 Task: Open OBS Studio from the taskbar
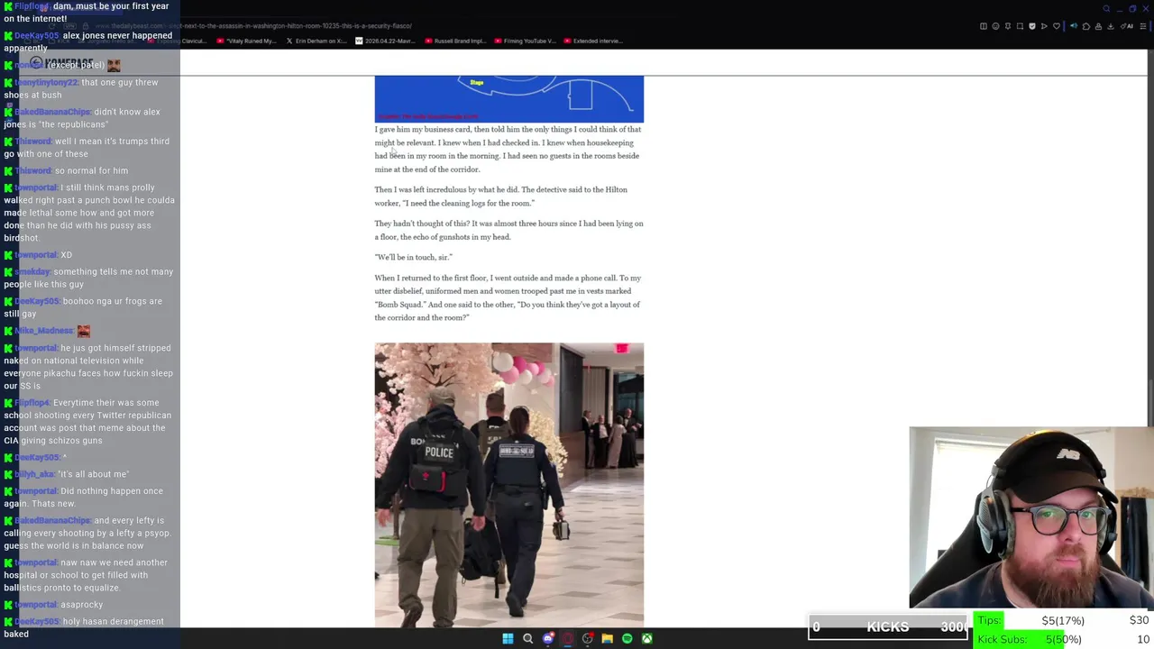pos(587,638)
